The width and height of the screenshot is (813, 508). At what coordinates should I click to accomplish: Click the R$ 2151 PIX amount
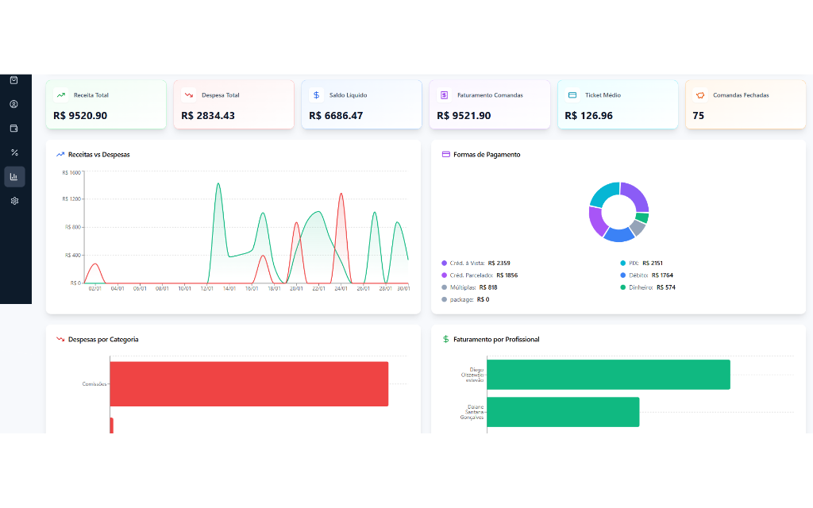click(653, 264)
